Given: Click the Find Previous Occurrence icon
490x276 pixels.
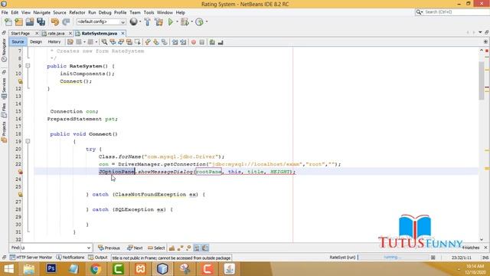Looking at the screenshot, I should click(x=113, y=42).
